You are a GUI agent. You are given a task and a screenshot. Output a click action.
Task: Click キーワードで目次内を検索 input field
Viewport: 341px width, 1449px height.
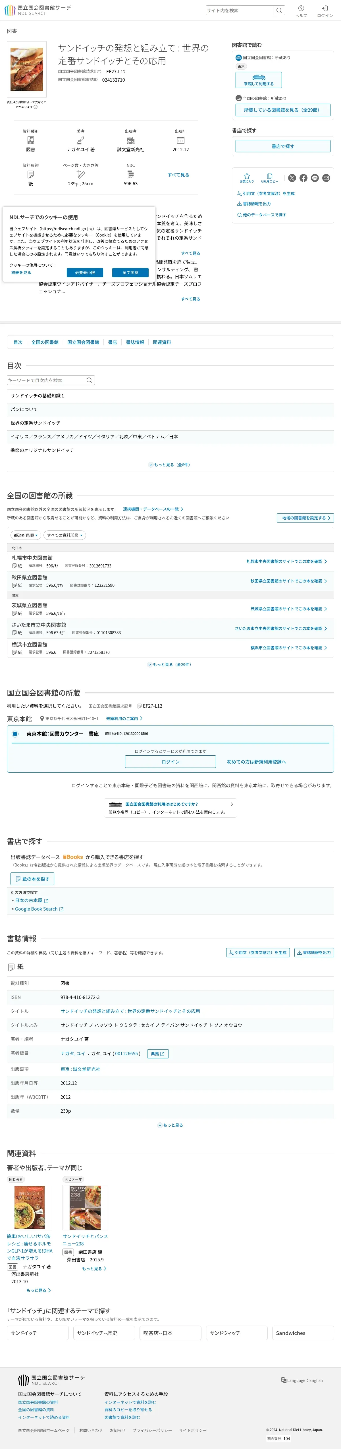coord(45,380)
